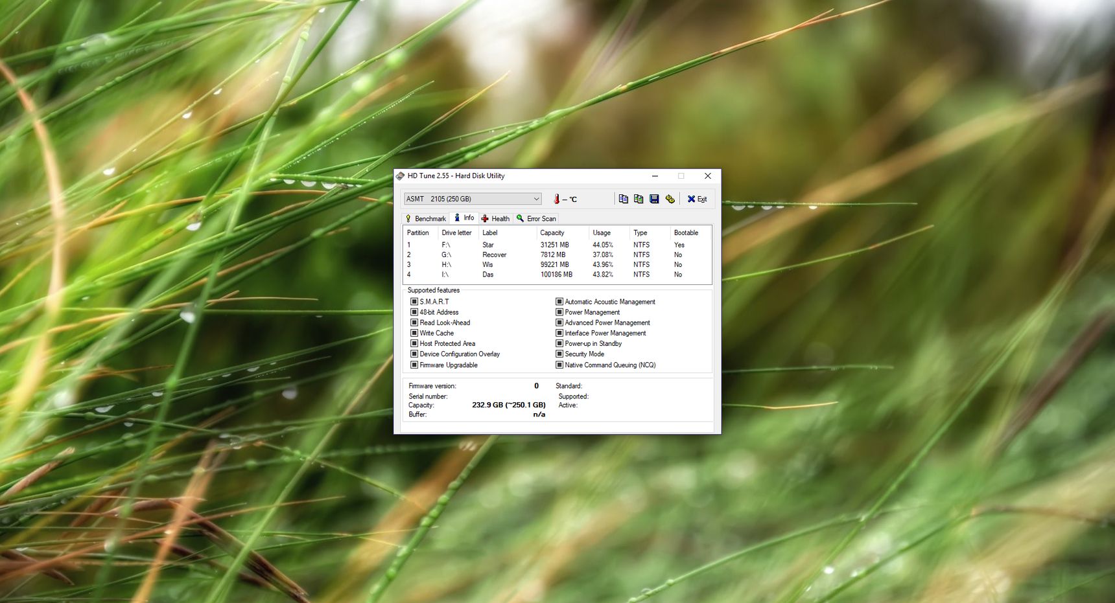The height and width of the screenshot is (603, 1115).
Task: Select the Info tab
Action: [464, 218]
